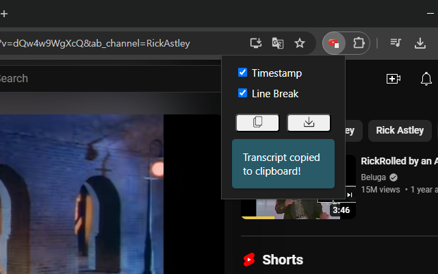Click the '15M views' text

pos(381,190)
